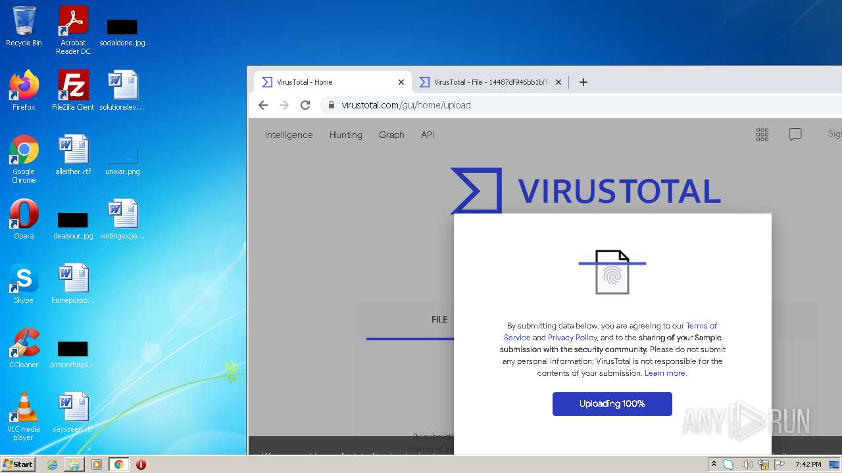Image resolution: width=842 pixels, height=473 pixels.
Task: Select unwar.png desktop file
Action: (122, 162)
